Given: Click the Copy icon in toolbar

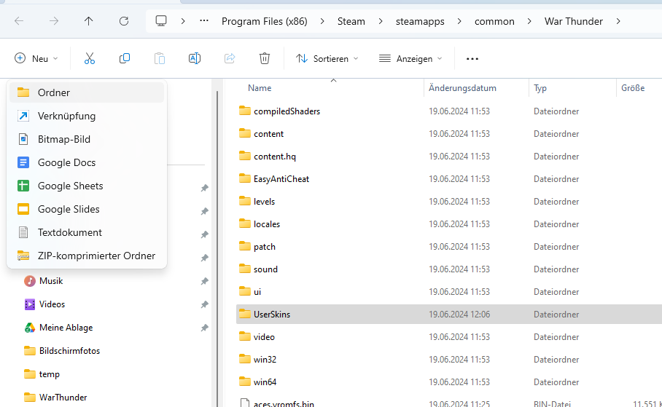Looking at the screenshot, I should click(125, 58).
